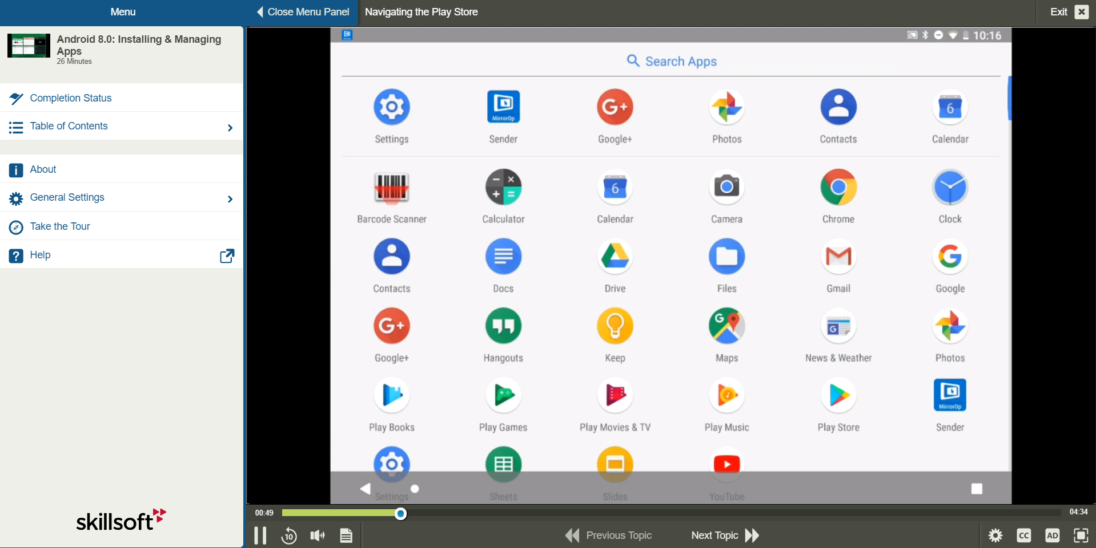Open the transcript document icon

point(346,535)
